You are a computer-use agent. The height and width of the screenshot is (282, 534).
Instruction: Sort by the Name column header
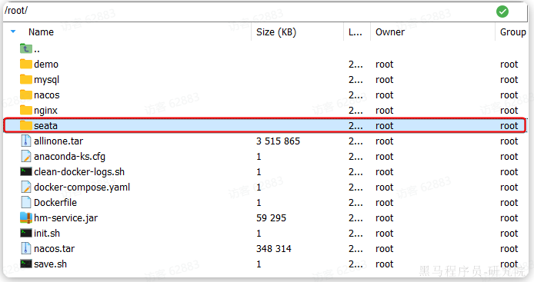pos(41,32)
